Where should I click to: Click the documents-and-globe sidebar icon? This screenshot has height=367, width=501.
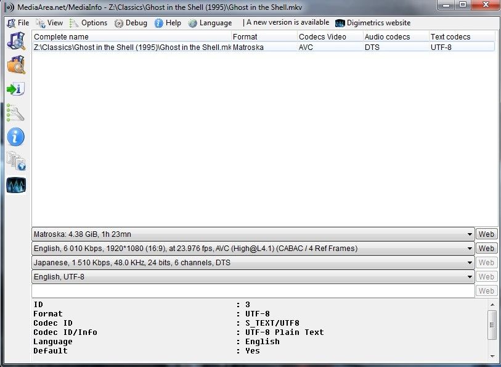(15, 160)
